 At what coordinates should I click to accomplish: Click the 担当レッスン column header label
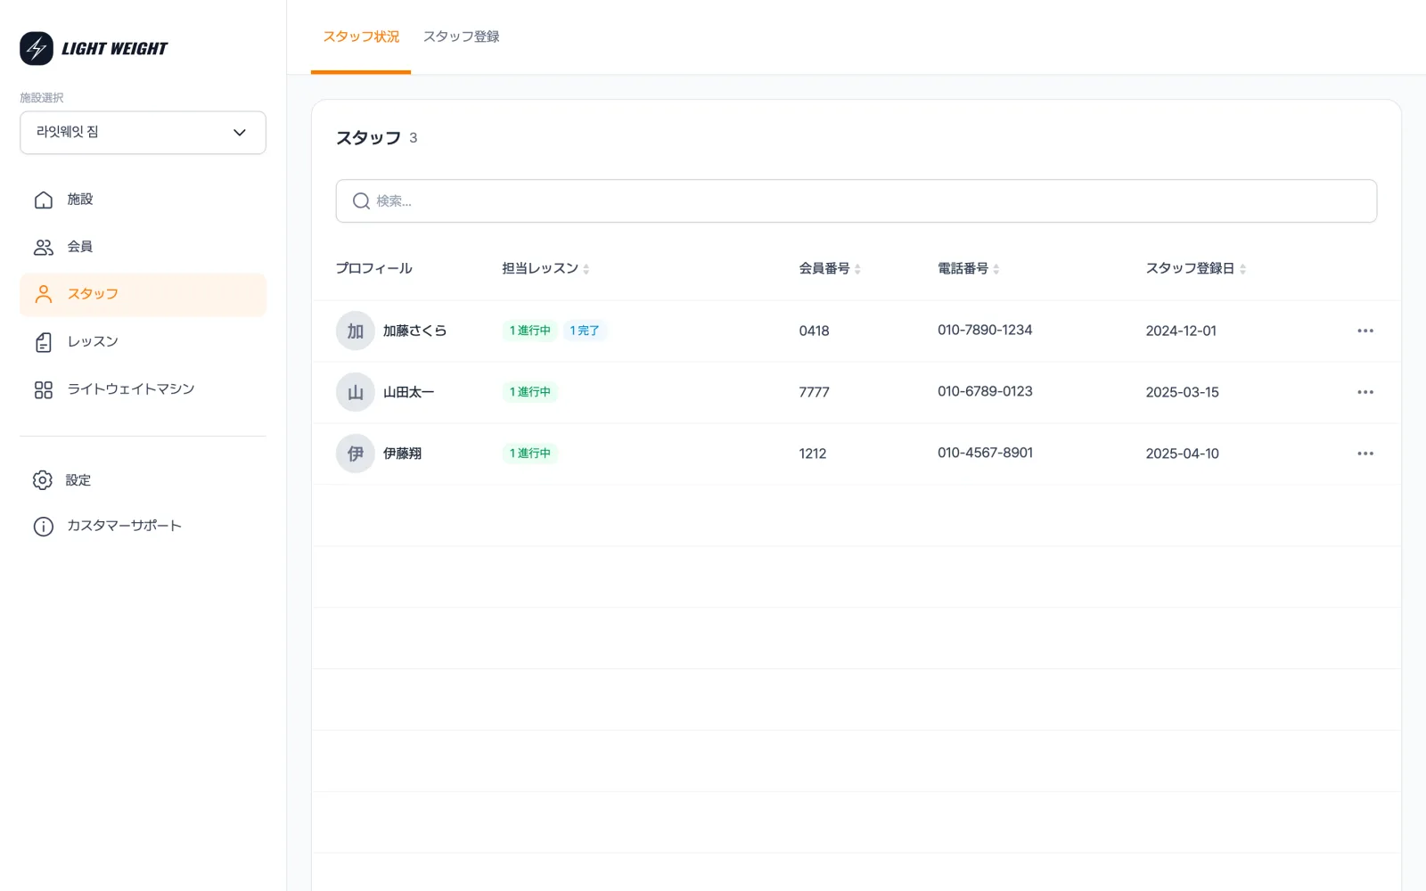(540, 268)
